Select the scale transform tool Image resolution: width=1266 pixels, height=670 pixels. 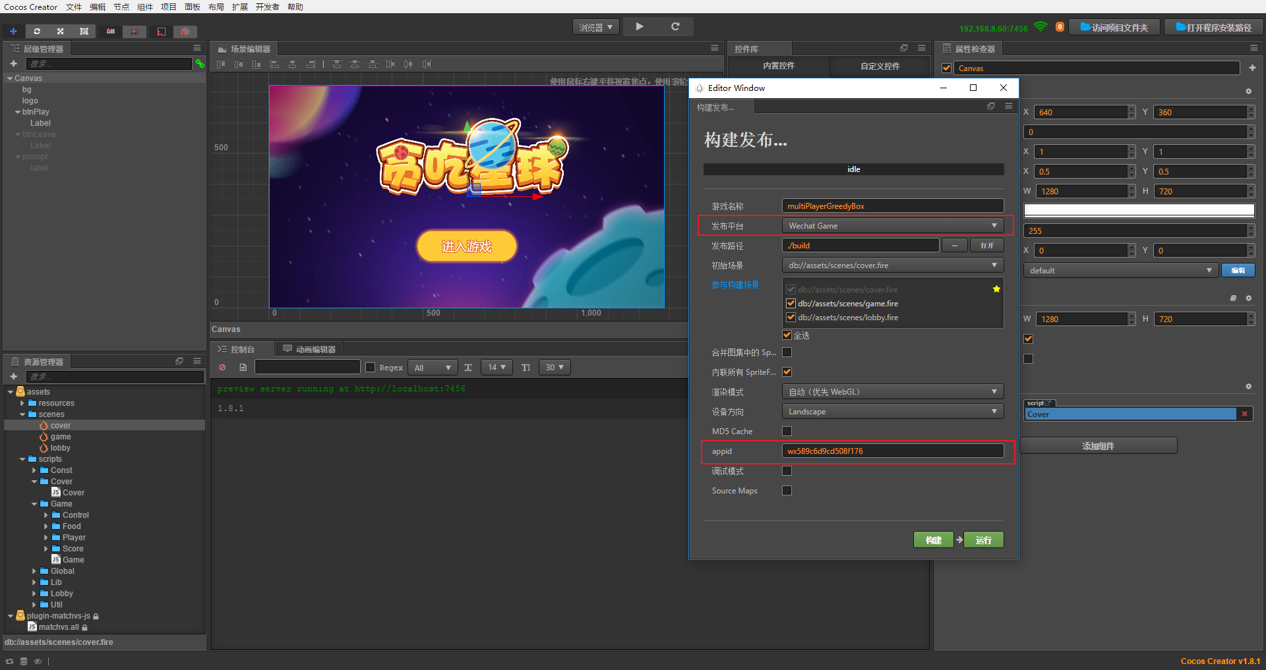(60, 31)
